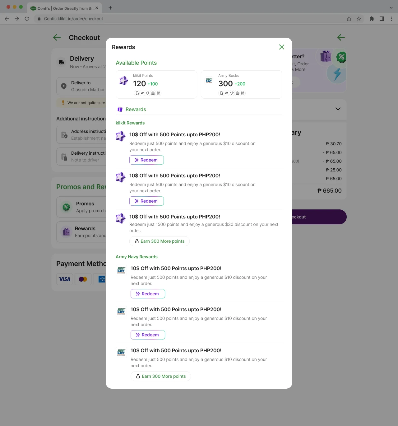Reload the page
This screenshot has width=398, height=426.
[x=27, y=19]
